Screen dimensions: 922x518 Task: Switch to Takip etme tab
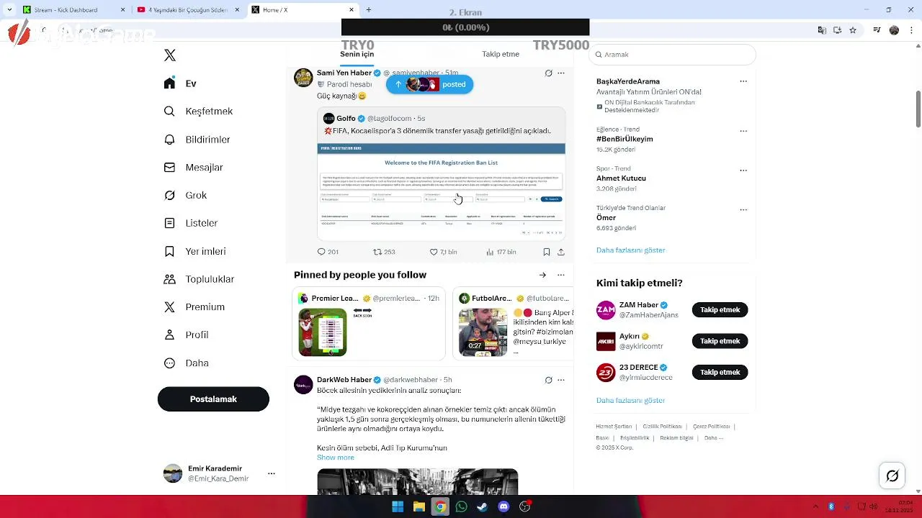click(501, 55)
